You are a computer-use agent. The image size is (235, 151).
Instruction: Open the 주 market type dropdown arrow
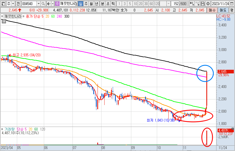pos(13,4)
